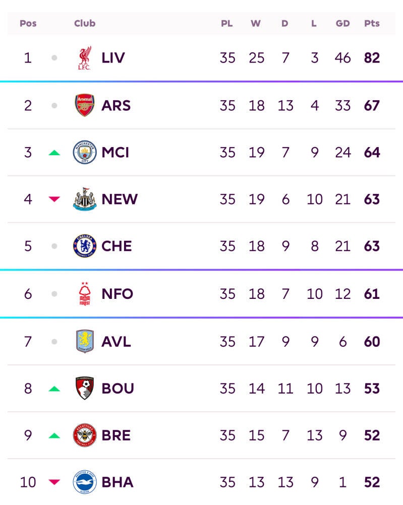The image size is (403, 505).
Task: Click red down arrow beside BHA
Action: [54, 482]
